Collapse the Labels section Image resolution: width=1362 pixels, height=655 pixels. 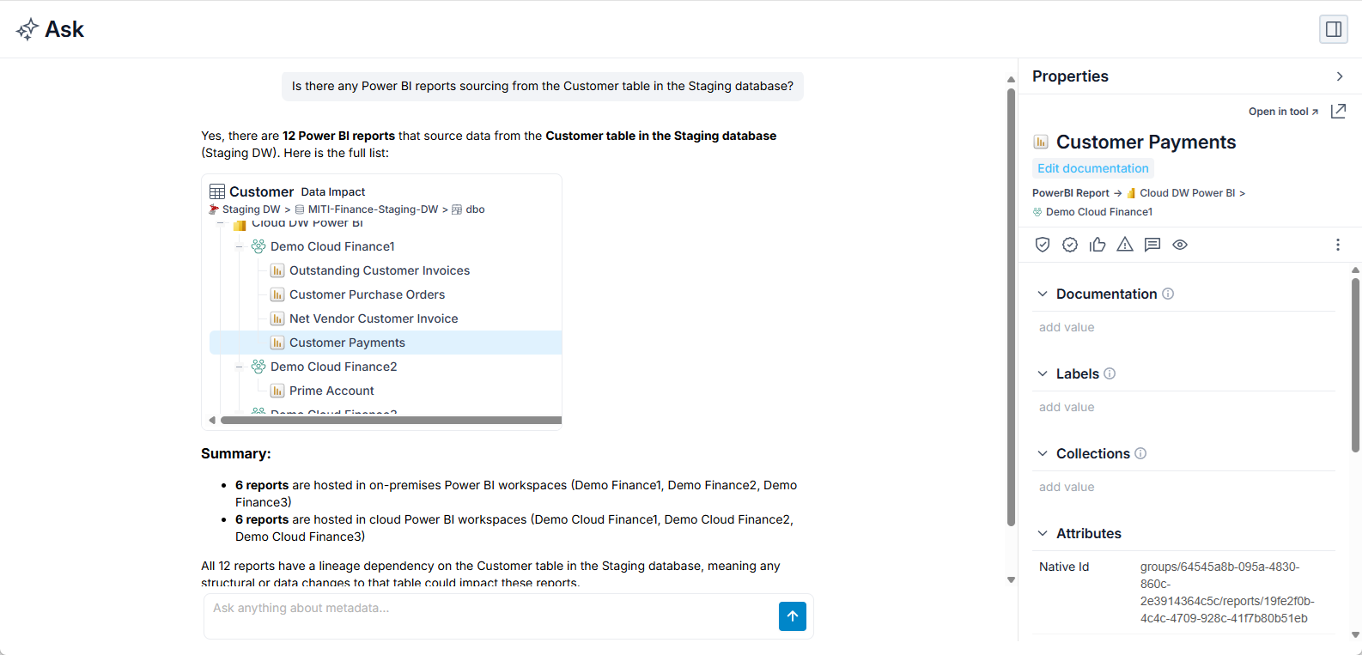tap(1043, 373)
